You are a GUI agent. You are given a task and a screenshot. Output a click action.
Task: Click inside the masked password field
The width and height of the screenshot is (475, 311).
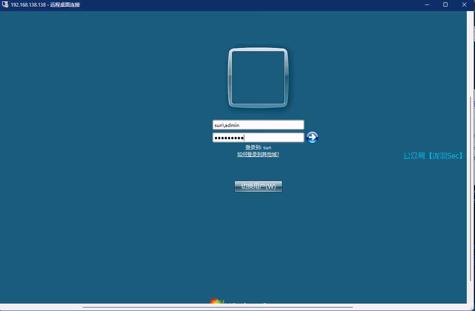click(258, 138)
